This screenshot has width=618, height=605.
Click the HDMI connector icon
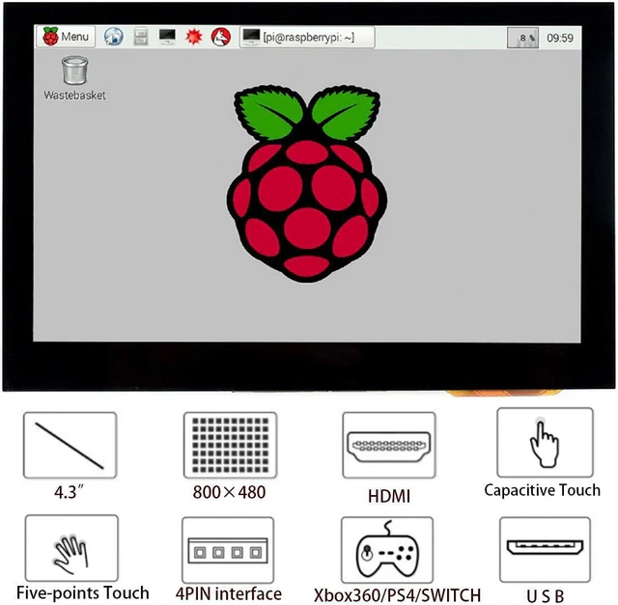389,445
